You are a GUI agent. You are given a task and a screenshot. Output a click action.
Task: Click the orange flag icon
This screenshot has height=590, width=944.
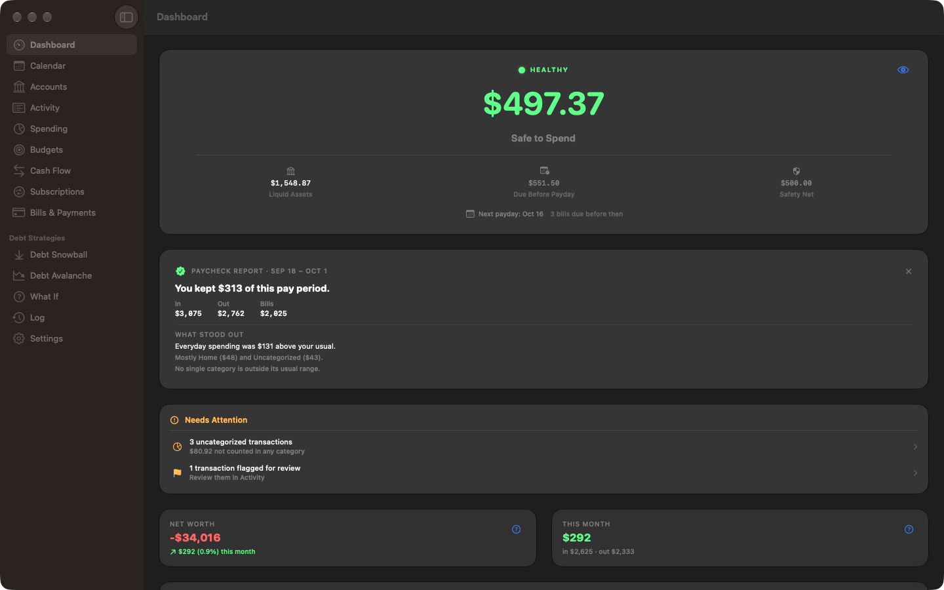(177, 473)
